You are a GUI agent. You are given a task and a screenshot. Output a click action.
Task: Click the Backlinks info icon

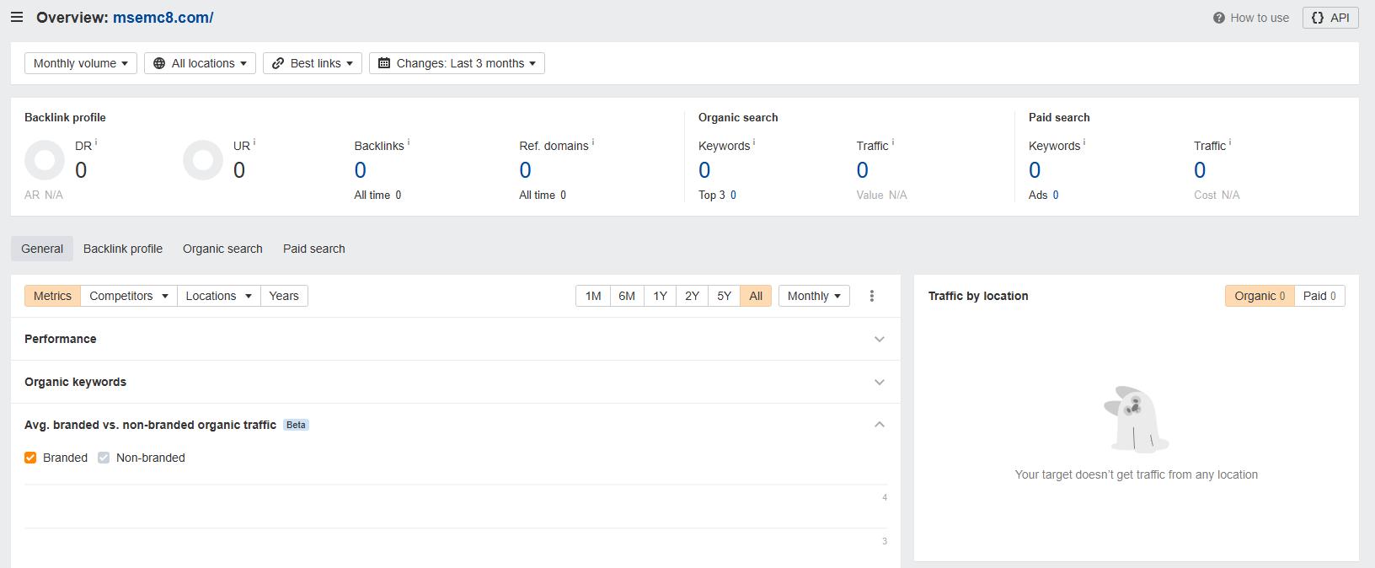(x=409, y=142)
